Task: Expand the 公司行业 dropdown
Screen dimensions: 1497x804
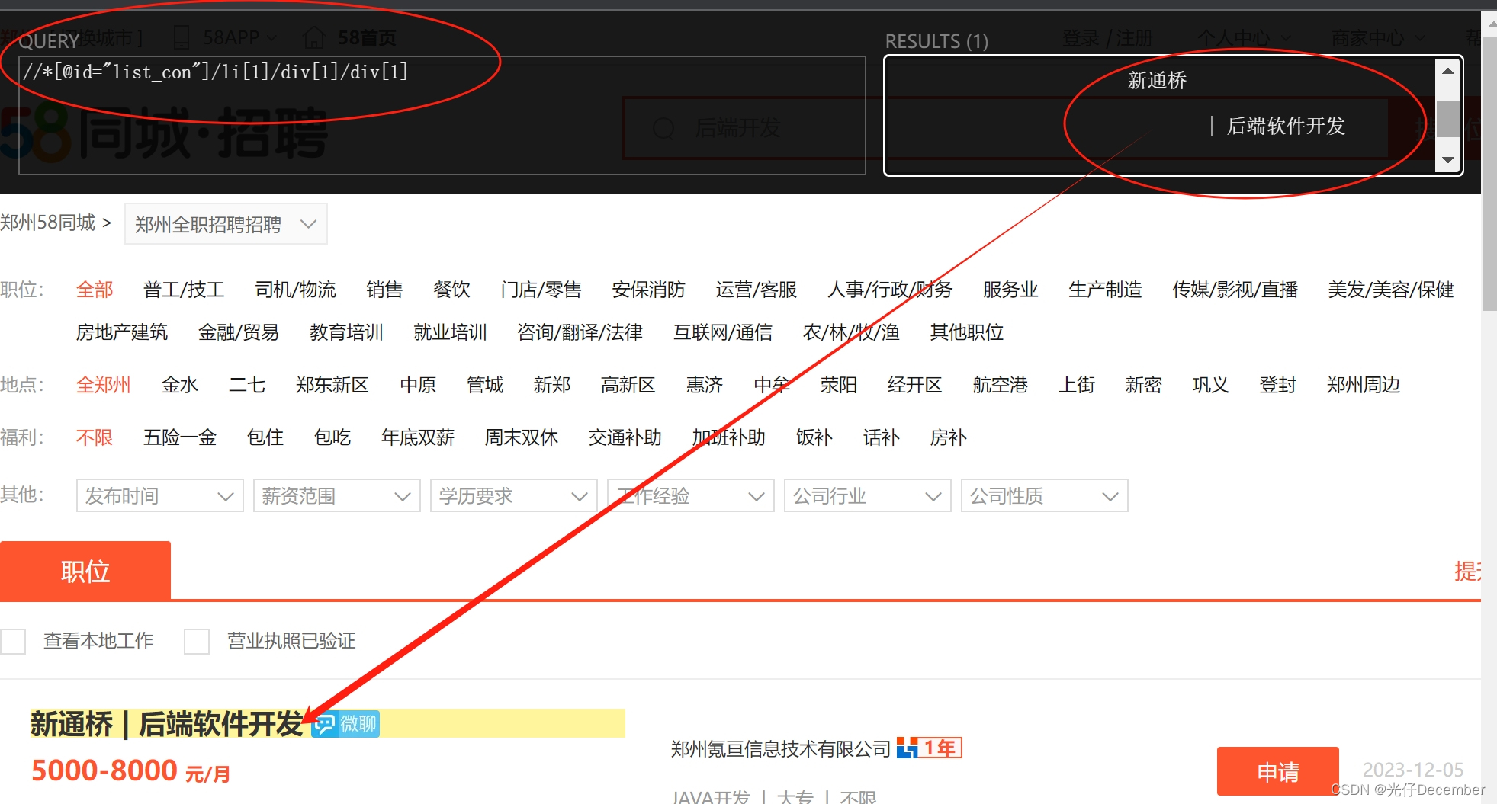Action: coord(867,496)
